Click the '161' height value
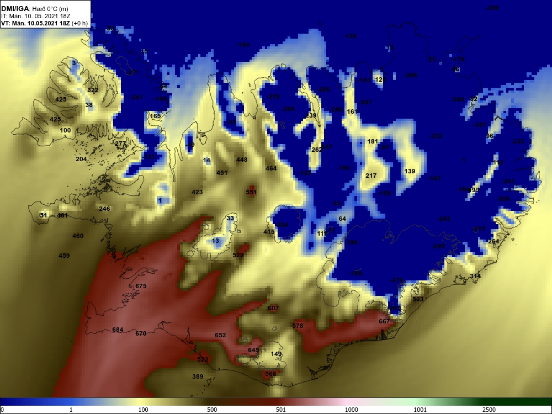552x414 pixels. point(352,112)
